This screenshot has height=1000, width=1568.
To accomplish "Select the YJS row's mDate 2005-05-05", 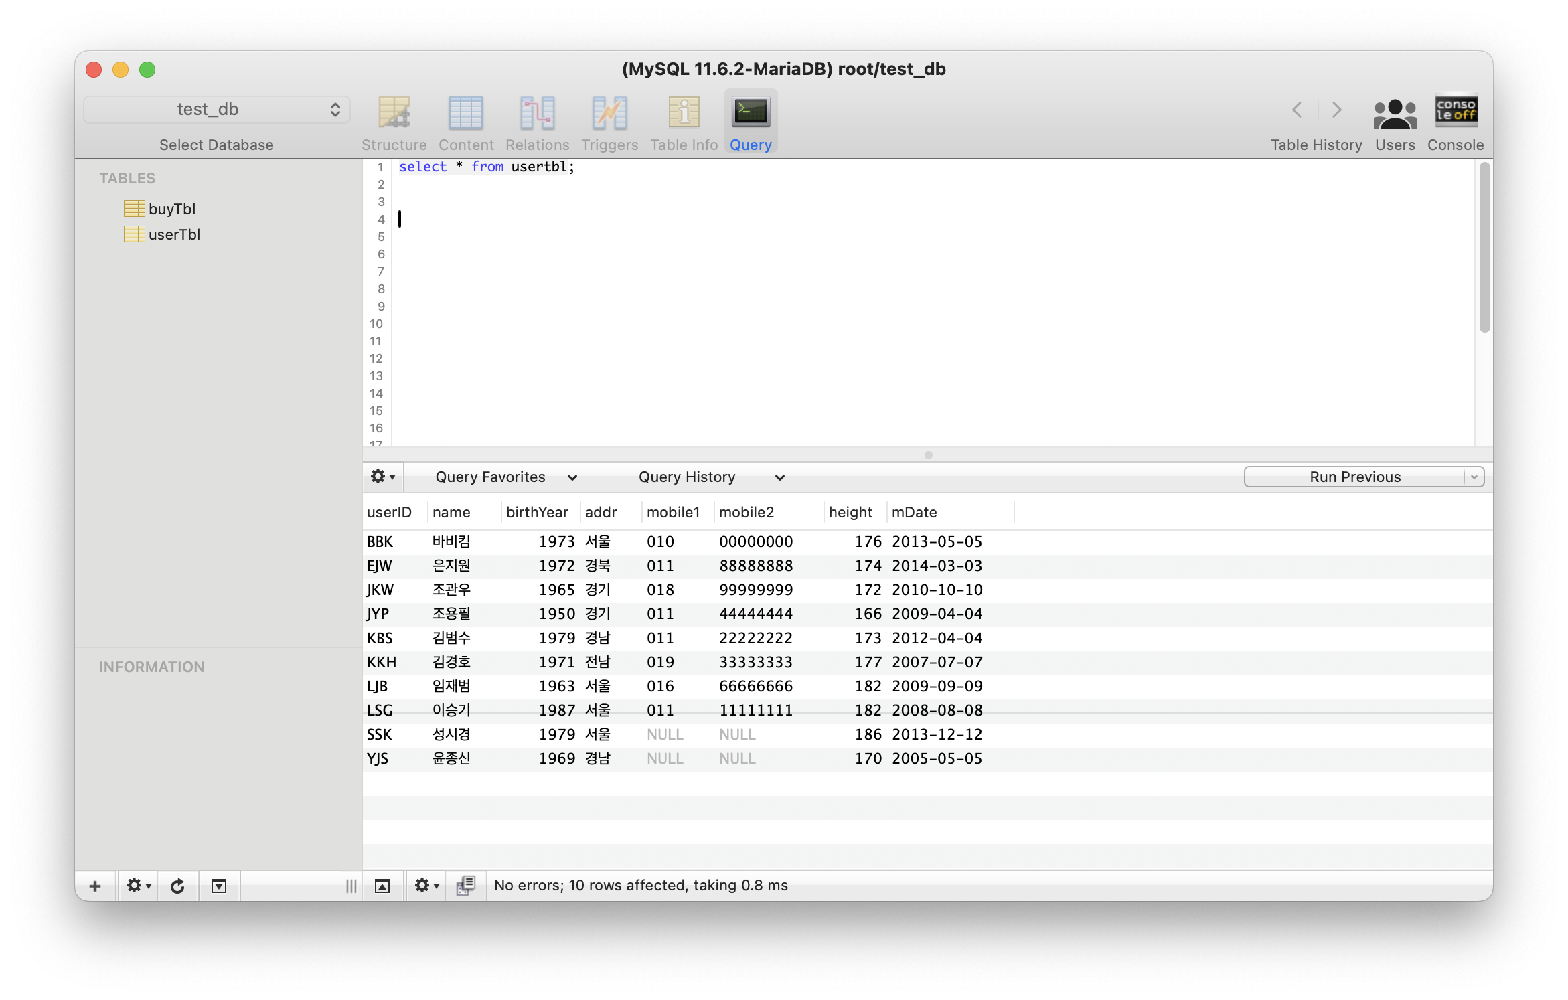I will coord(937,758).
